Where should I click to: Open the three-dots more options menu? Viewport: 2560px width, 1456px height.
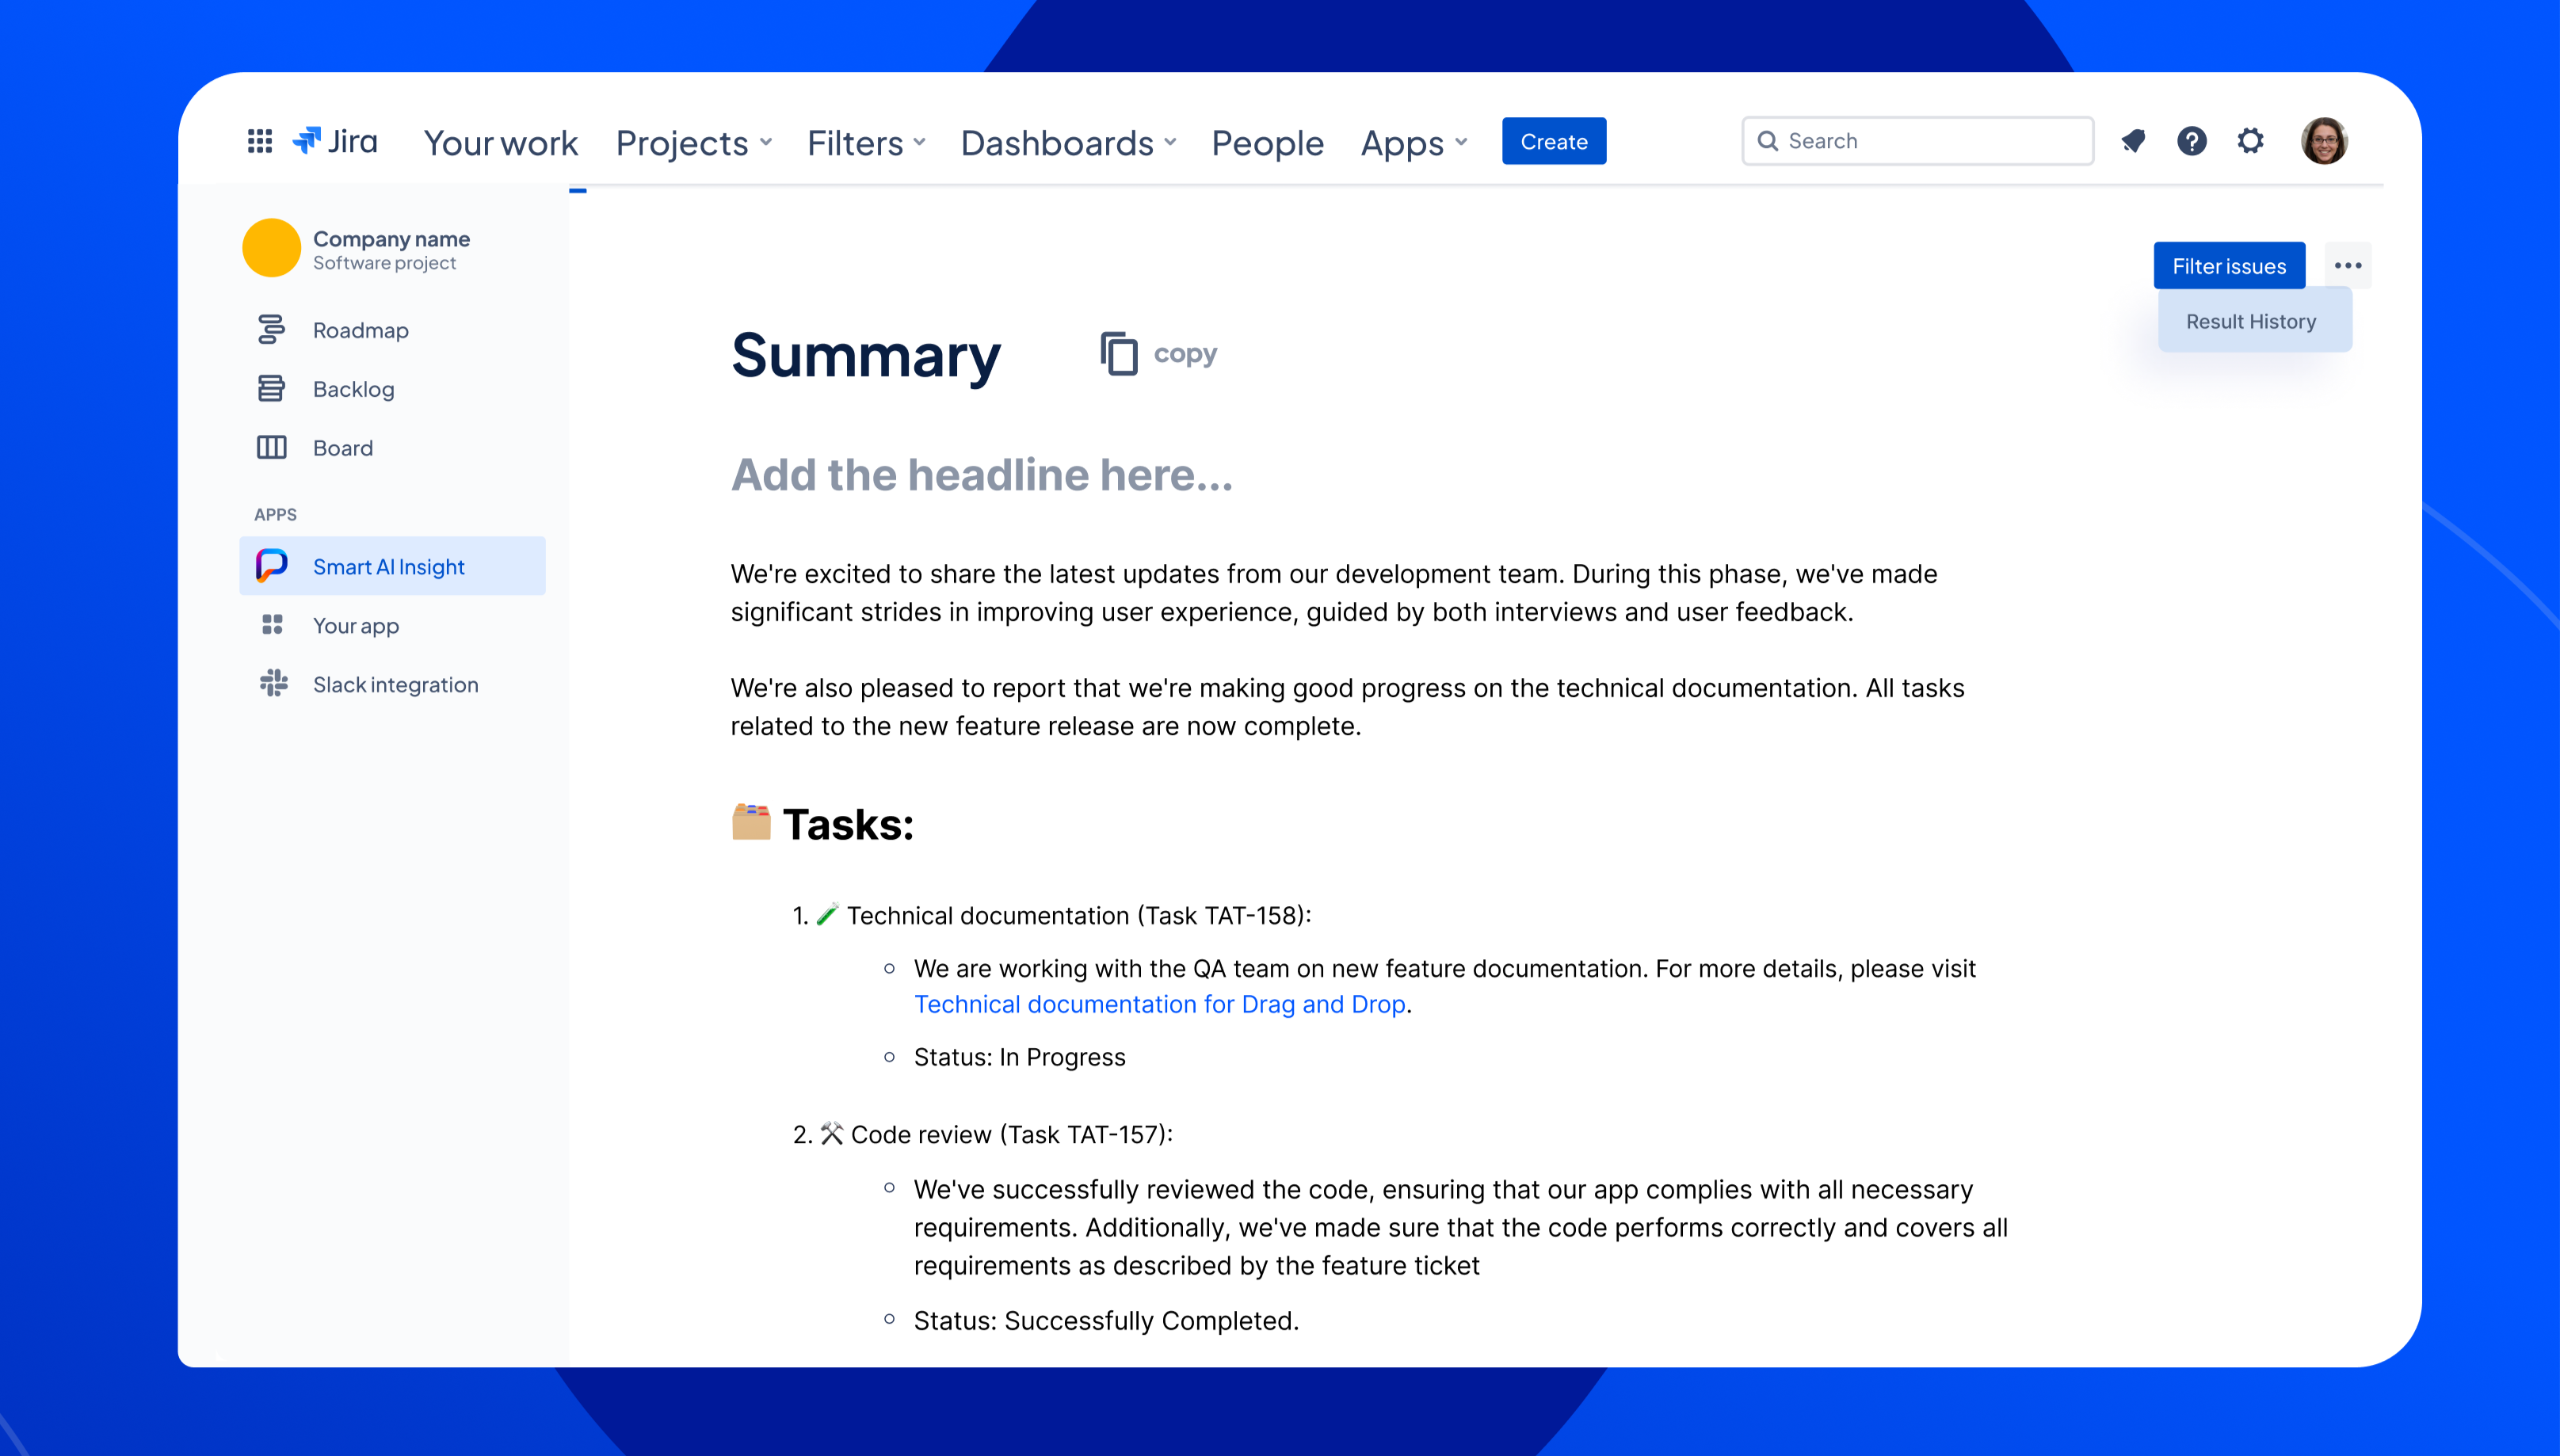click(2347, 266)
